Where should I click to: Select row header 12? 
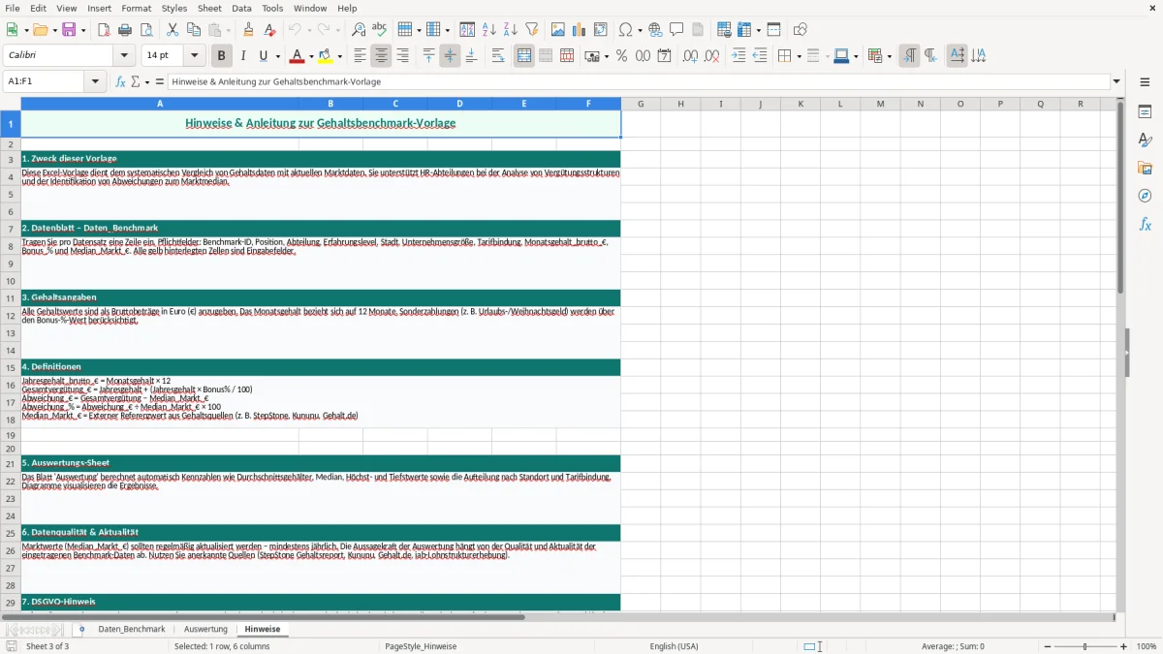pos(11,315)
